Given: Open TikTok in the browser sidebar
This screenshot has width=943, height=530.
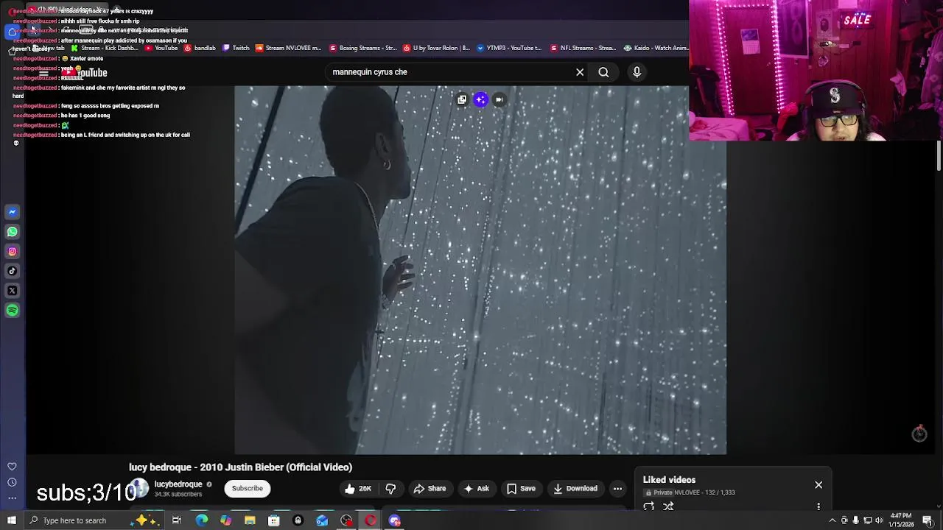Looking at the screenshot, I should click(12, 271).
